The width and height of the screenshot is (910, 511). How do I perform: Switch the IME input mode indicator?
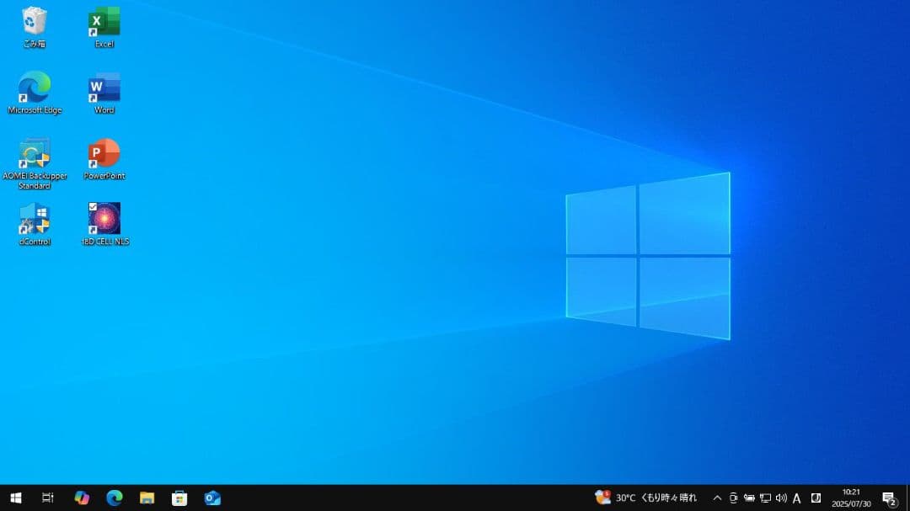(x=796, y=498)
